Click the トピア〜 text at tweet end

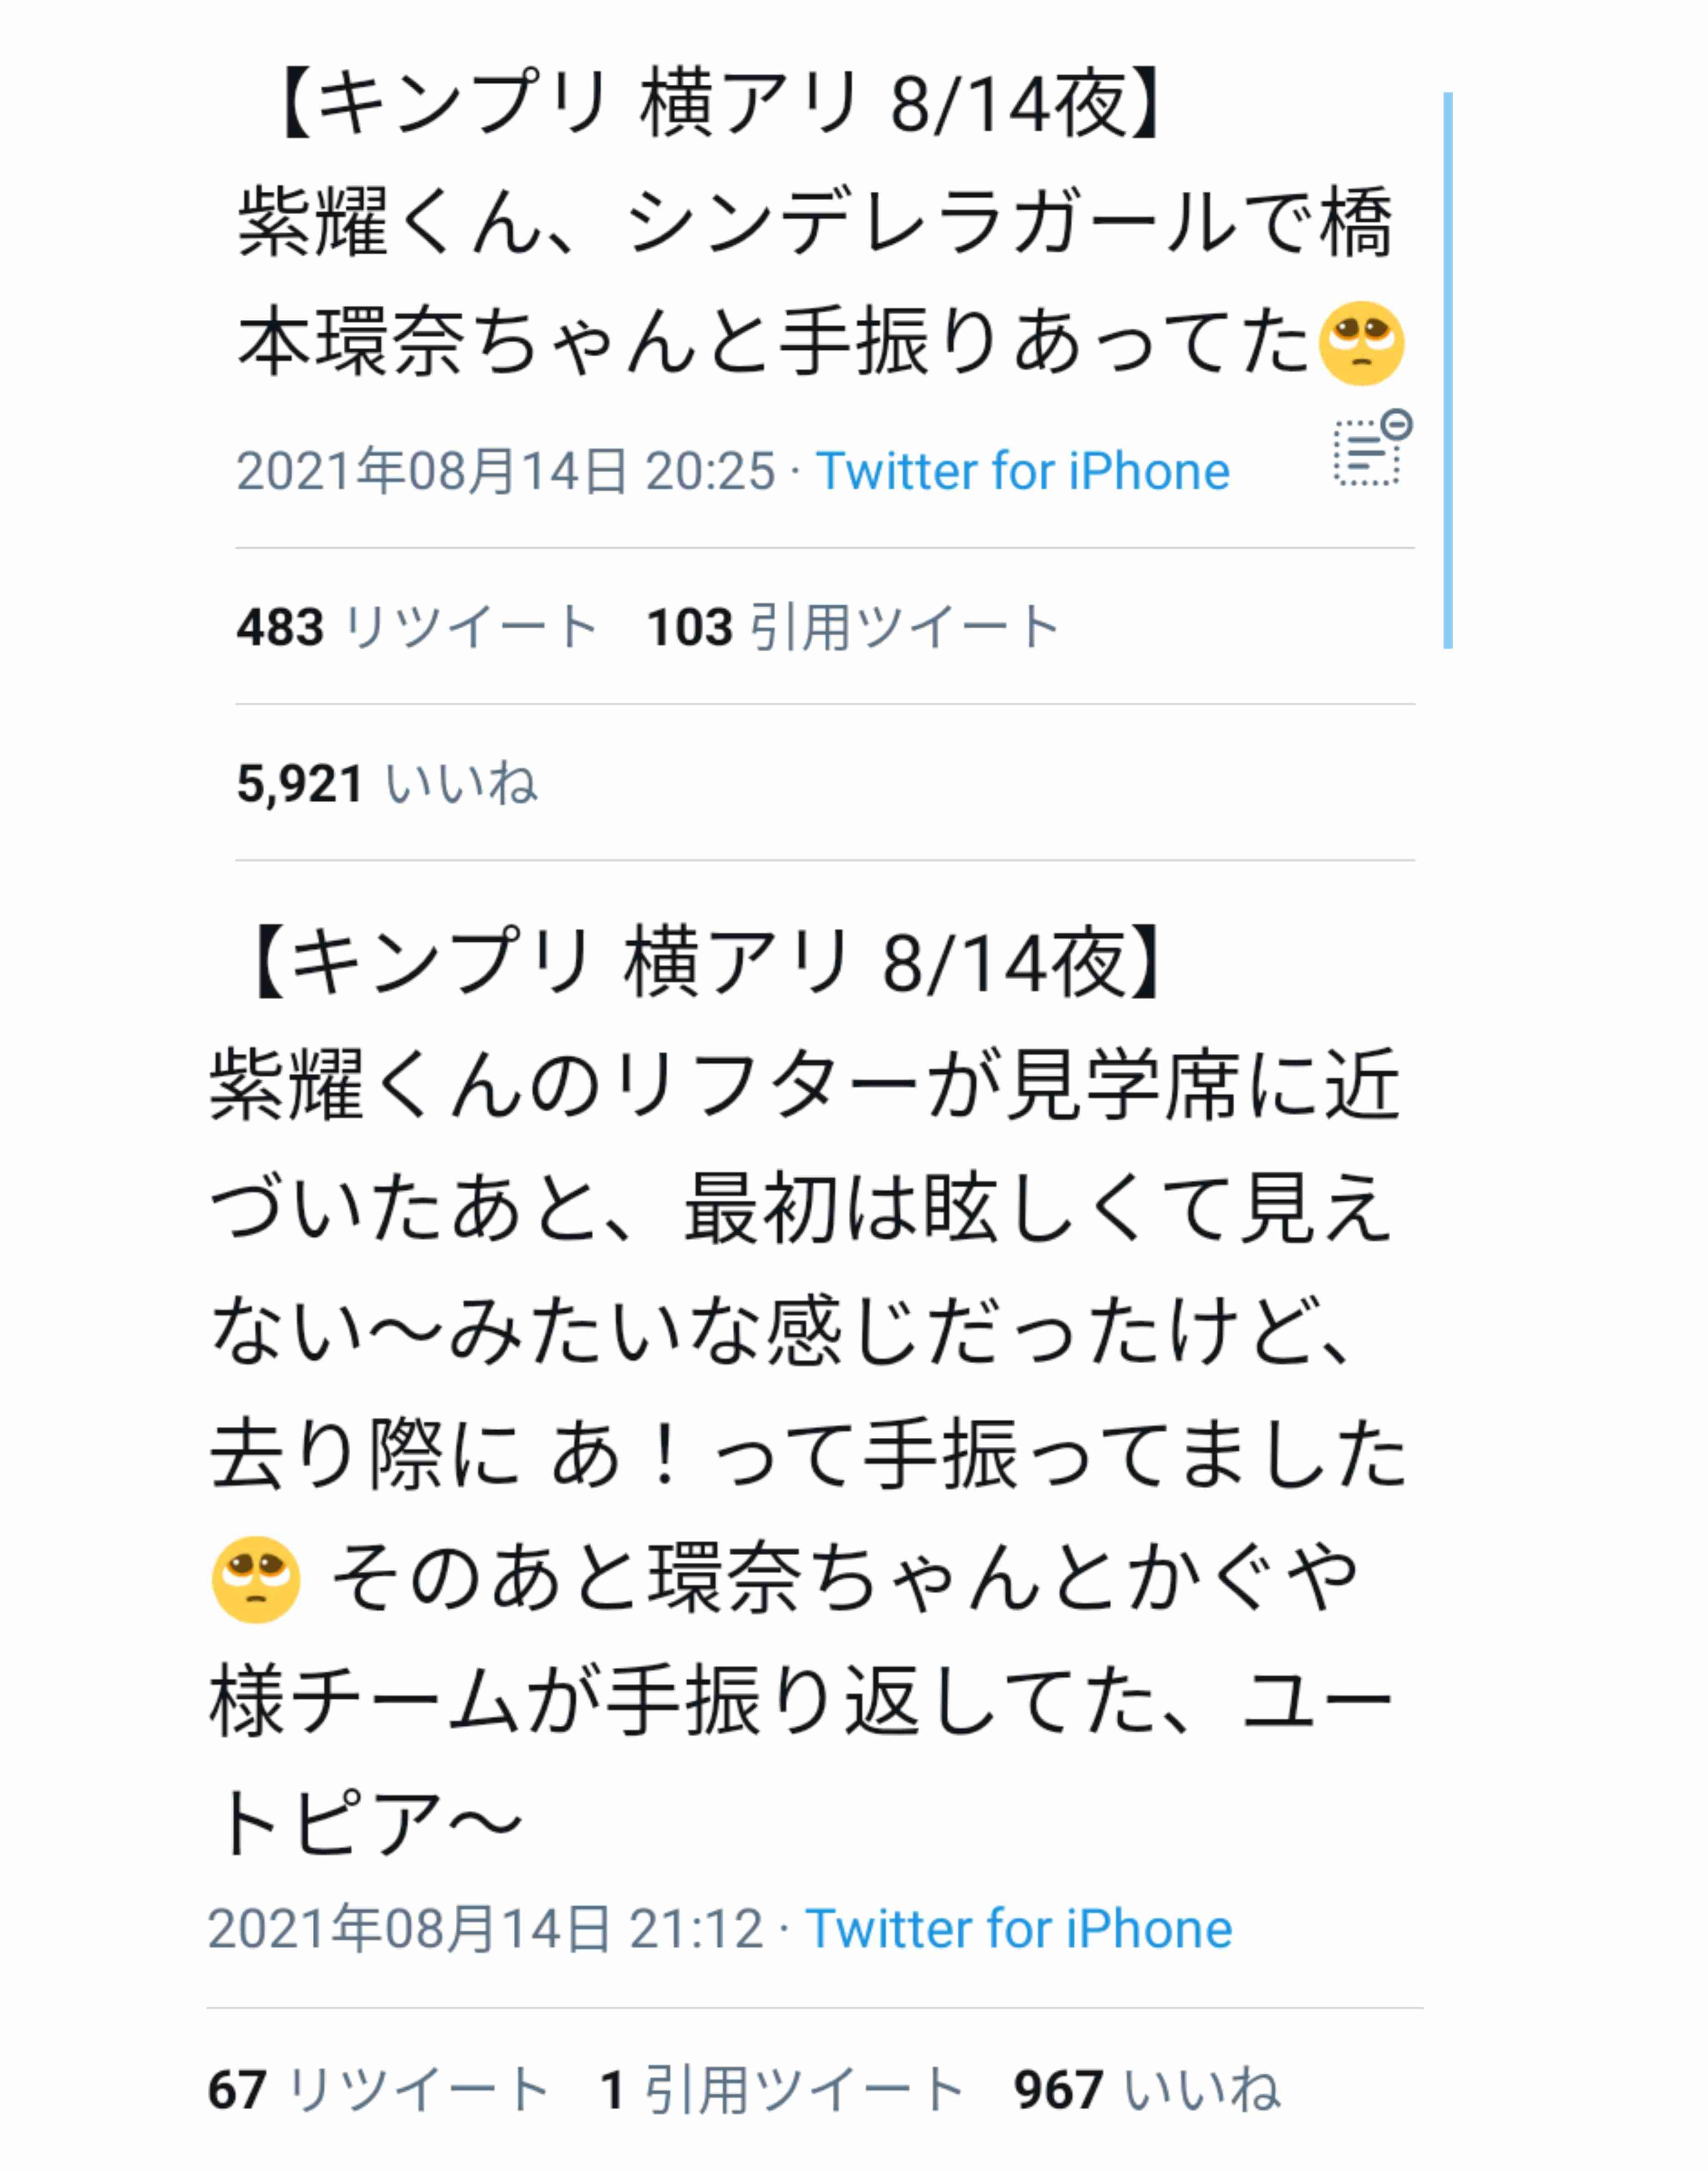[366, 1824]
